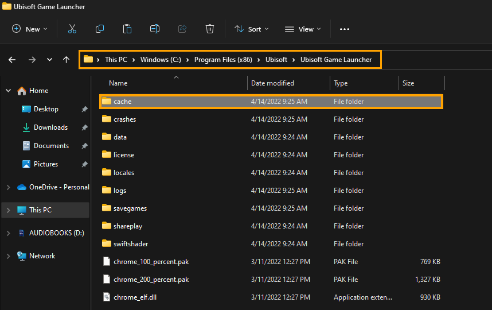This screenshot has height=310, width=492.
Task: Click the AUDIOBOOKS drive icon
Action: pos(22,233)
